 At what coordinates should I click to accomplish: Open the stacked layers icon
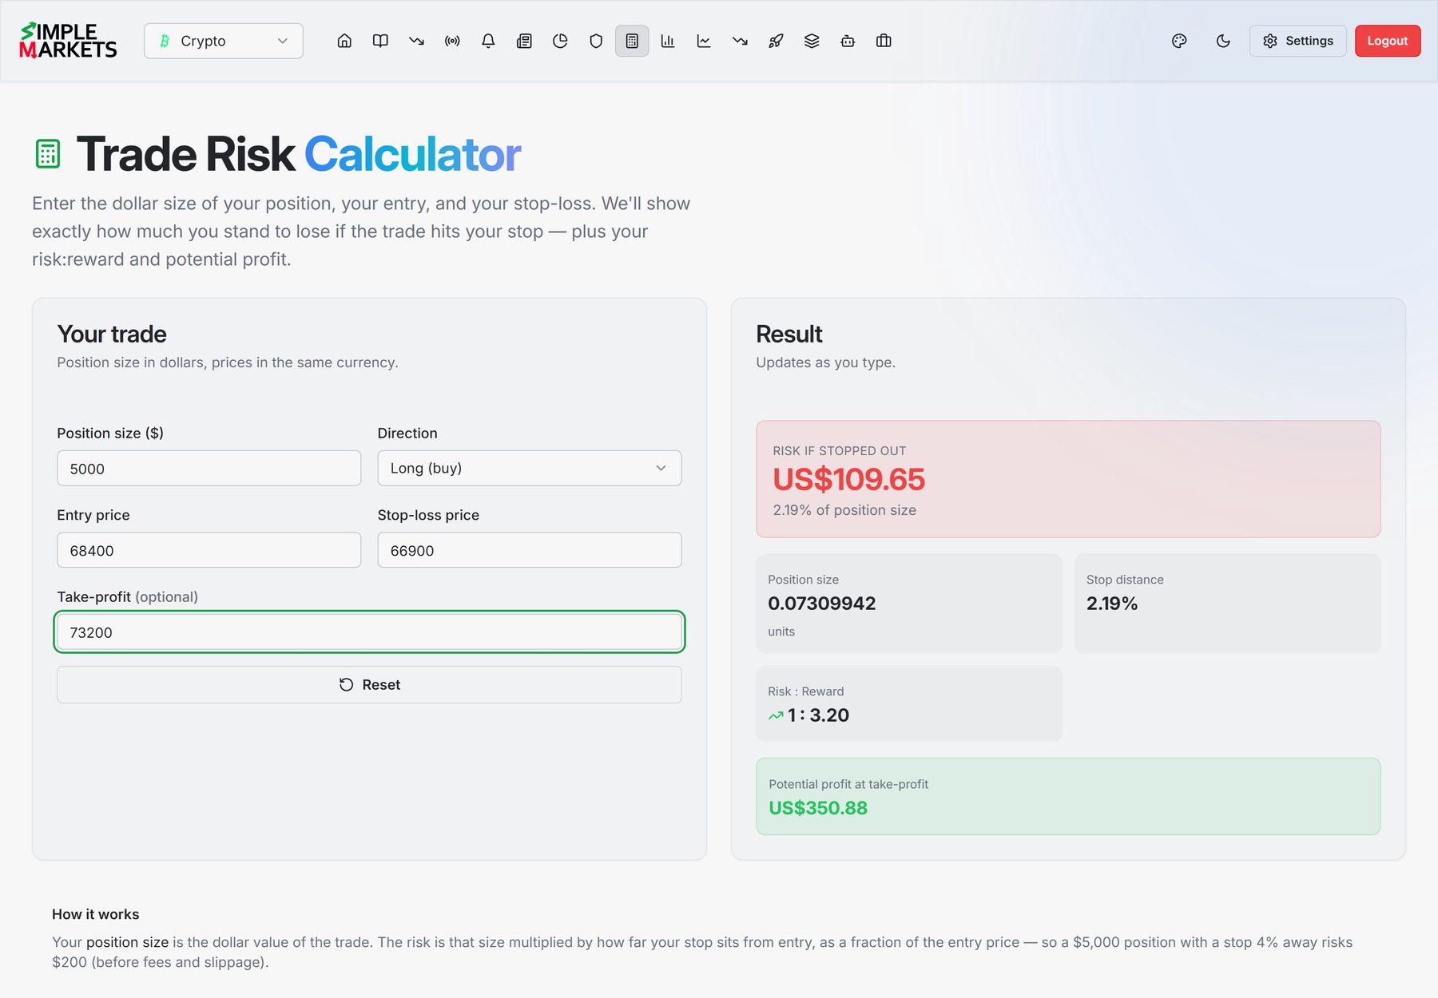pos(812,41)
